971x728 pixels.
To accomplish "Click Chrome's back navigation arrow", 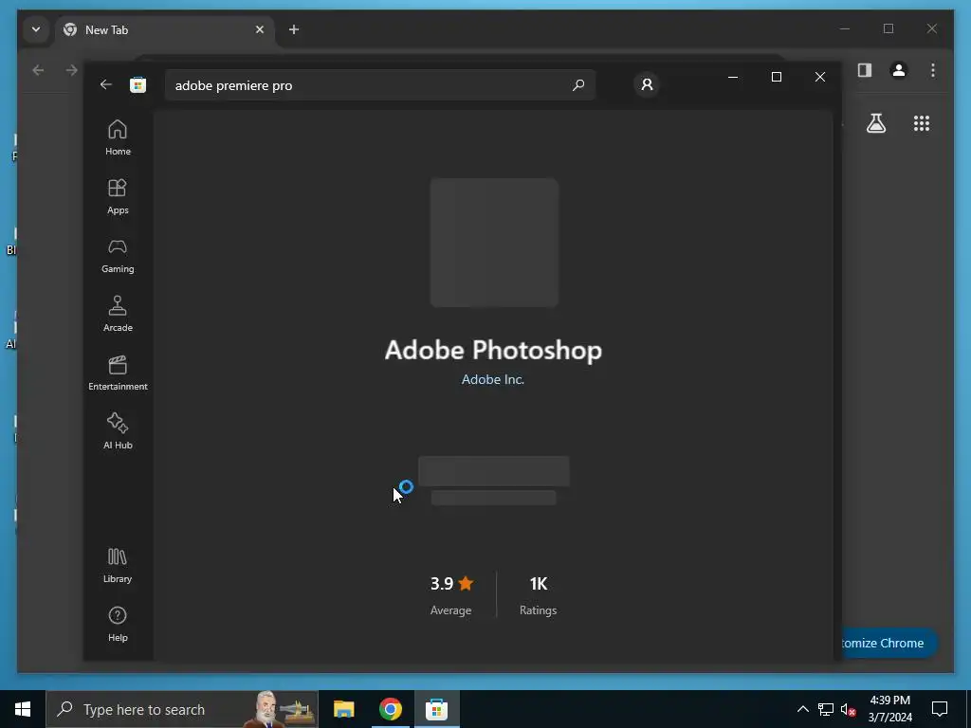I will [x=38, y=70].
